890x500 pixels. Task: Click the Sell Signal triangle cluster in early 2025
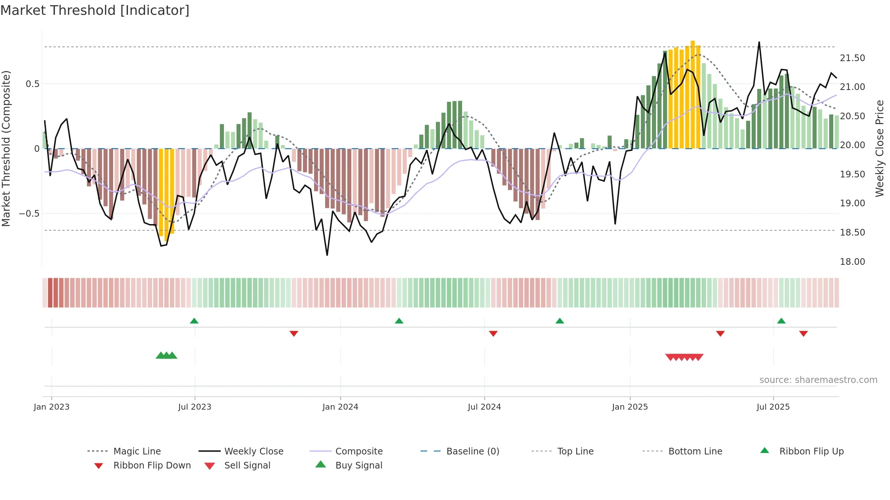tap(684, 357)
